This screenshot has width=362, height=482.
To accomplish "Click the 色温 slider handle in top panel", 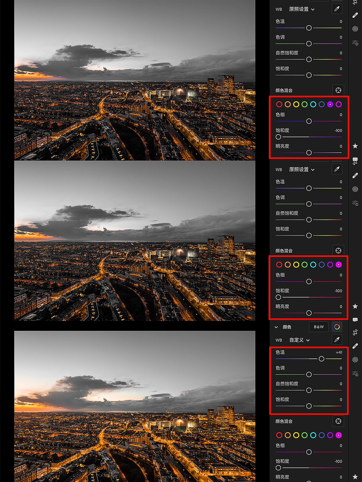I will click(309, 28).
